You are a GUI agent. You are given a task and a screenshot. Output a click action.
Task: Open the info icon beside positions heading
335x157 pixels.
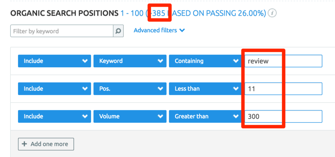[273, 13]
